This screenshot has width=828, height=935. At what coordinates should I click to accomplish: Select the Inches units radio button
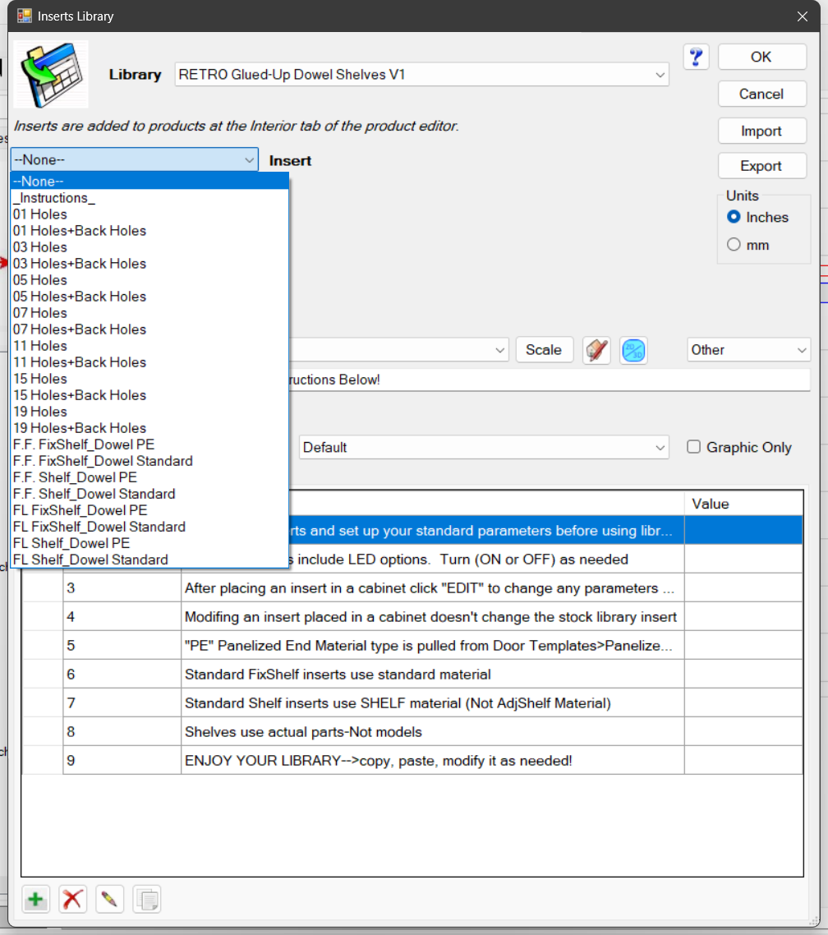pos(734,217)
